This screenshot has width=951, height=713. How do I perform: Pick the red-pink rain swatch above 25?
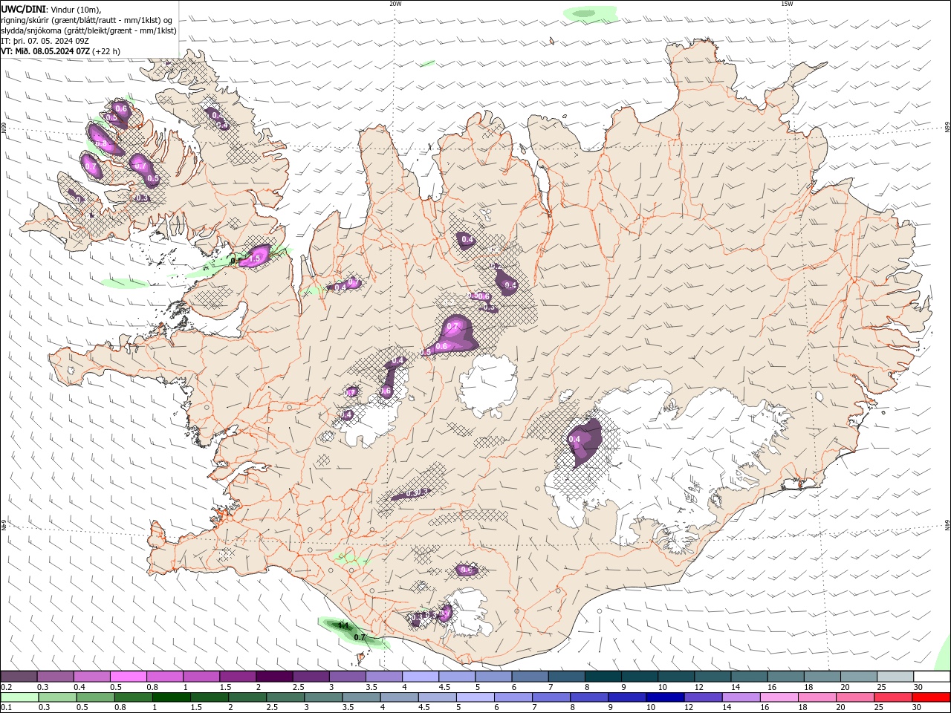(x=894, y=697)
